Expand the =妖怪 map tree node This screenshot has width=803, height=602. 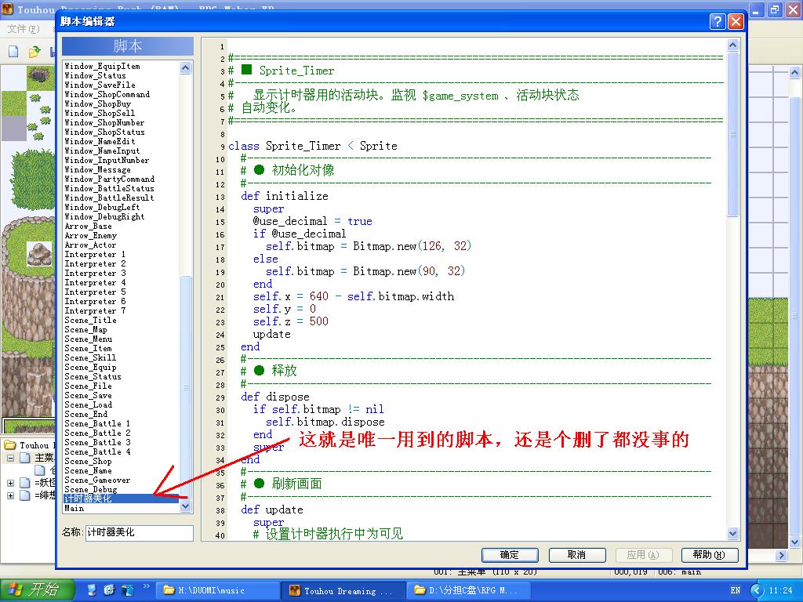[x=10, y=482]
